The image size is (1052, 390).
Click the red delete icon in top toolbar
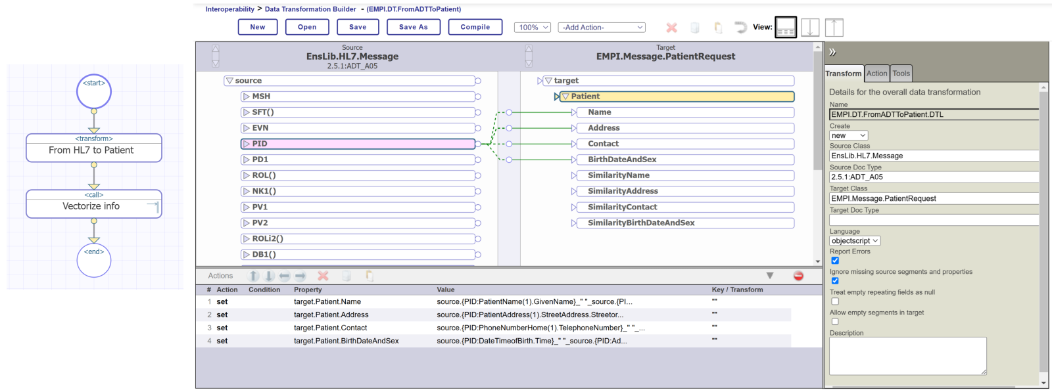click(671, 28)
